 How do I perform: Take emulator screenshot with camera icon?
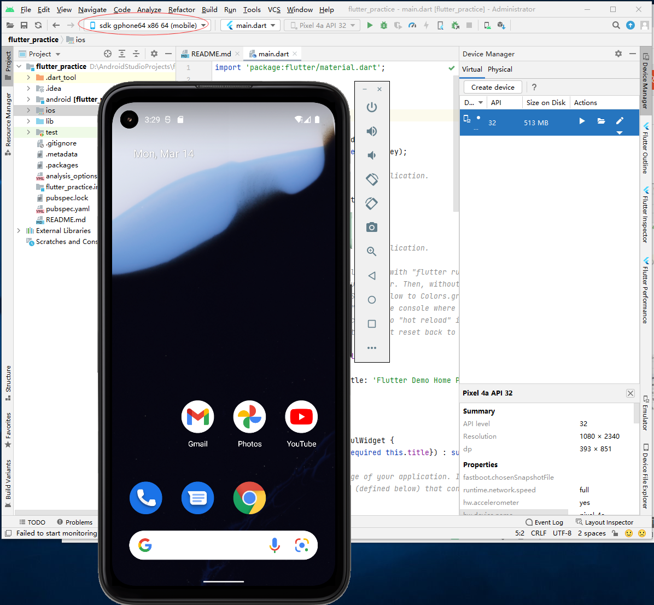click(372, 228)
